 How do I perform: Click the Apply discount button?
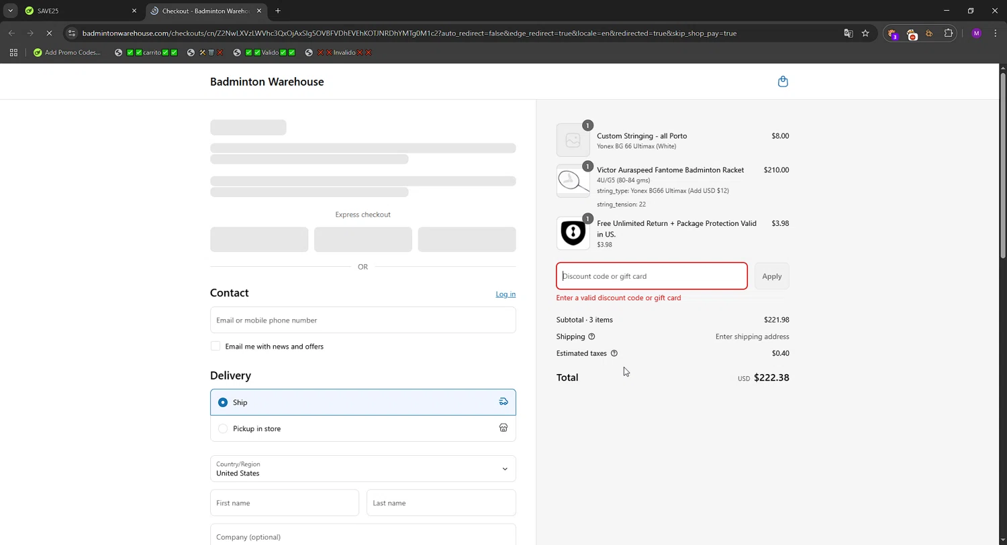pyautogui.click(x=772, y=276)
